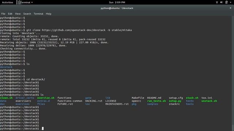Click the network icon in system tray

(217, 3)
